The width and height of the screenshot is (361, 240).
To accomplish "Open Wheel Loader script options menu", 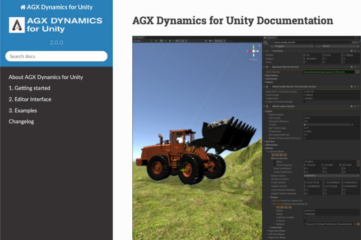I will 359,106.
